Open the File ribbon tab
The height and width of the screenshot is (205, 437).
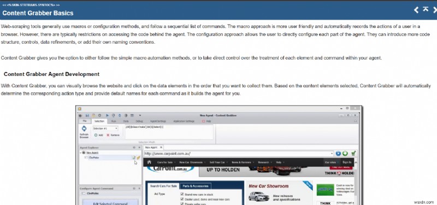[x=85, y=121]
